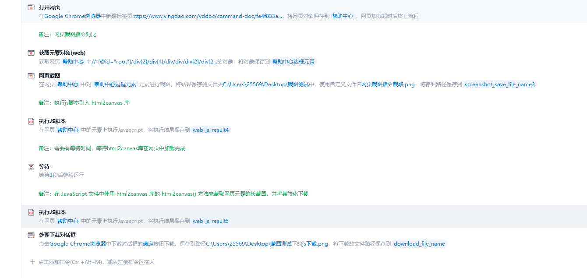Image resolution: width=587 pixels, height=278 pixels.
Task: Select the web_js_result4 variable tag
Action: click(x=211, y=130)
